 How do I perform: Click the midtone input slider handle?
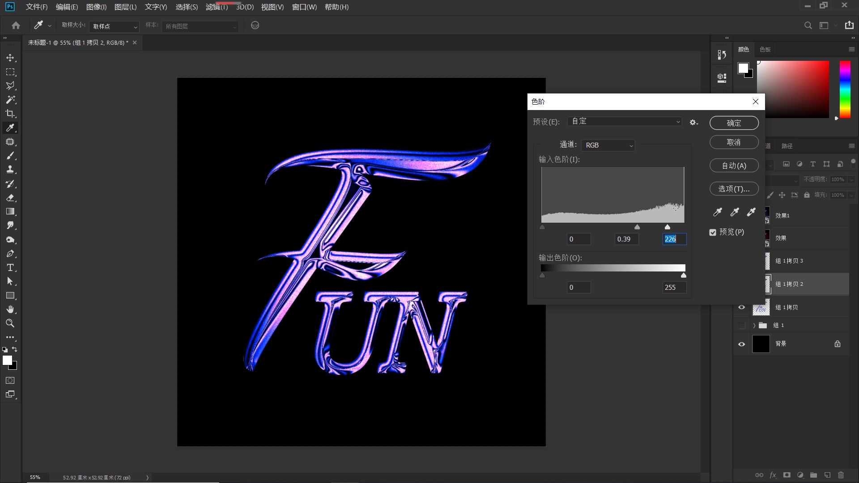(637, 227)
